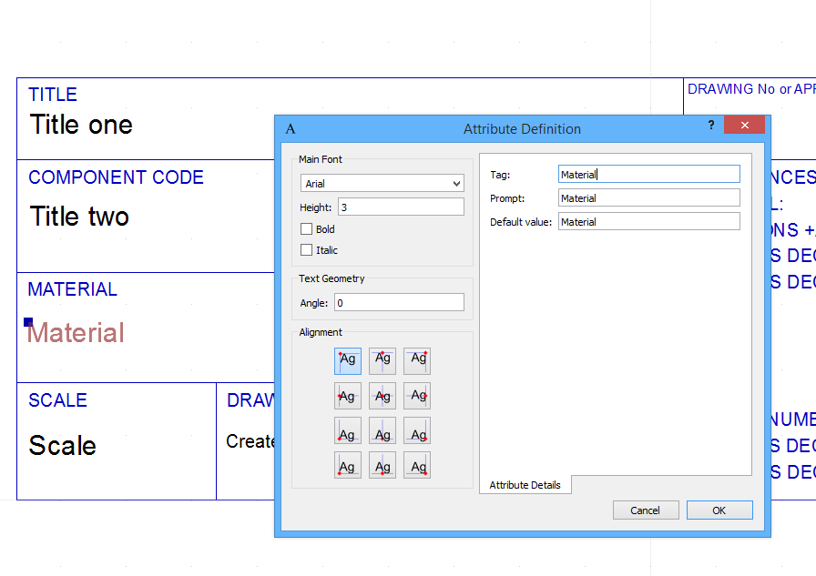Choose the second-row left Ag alignment icon

point(347,395)
